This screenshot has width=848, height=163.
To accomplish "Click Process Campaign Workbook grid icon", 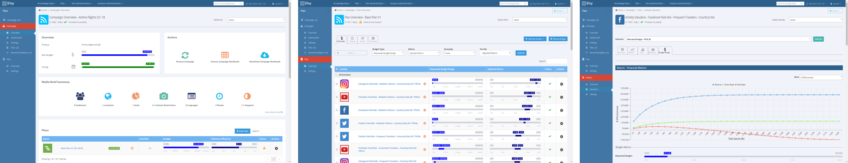I will pos(225,55).
